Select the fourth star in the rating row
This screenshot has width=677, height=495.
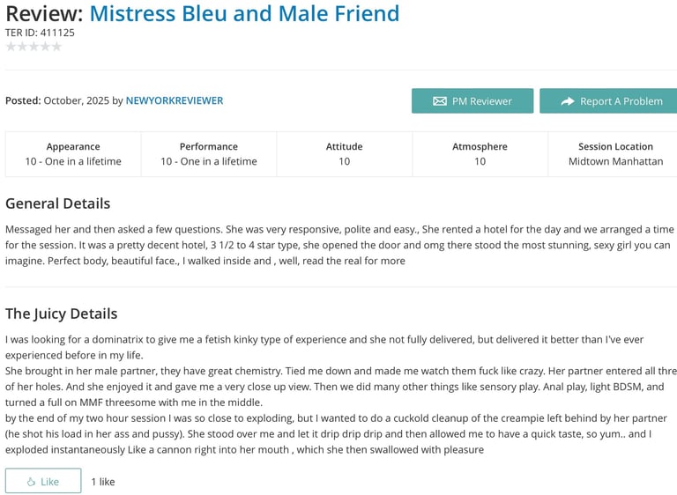pyautogui.click(x=45, y=47)
